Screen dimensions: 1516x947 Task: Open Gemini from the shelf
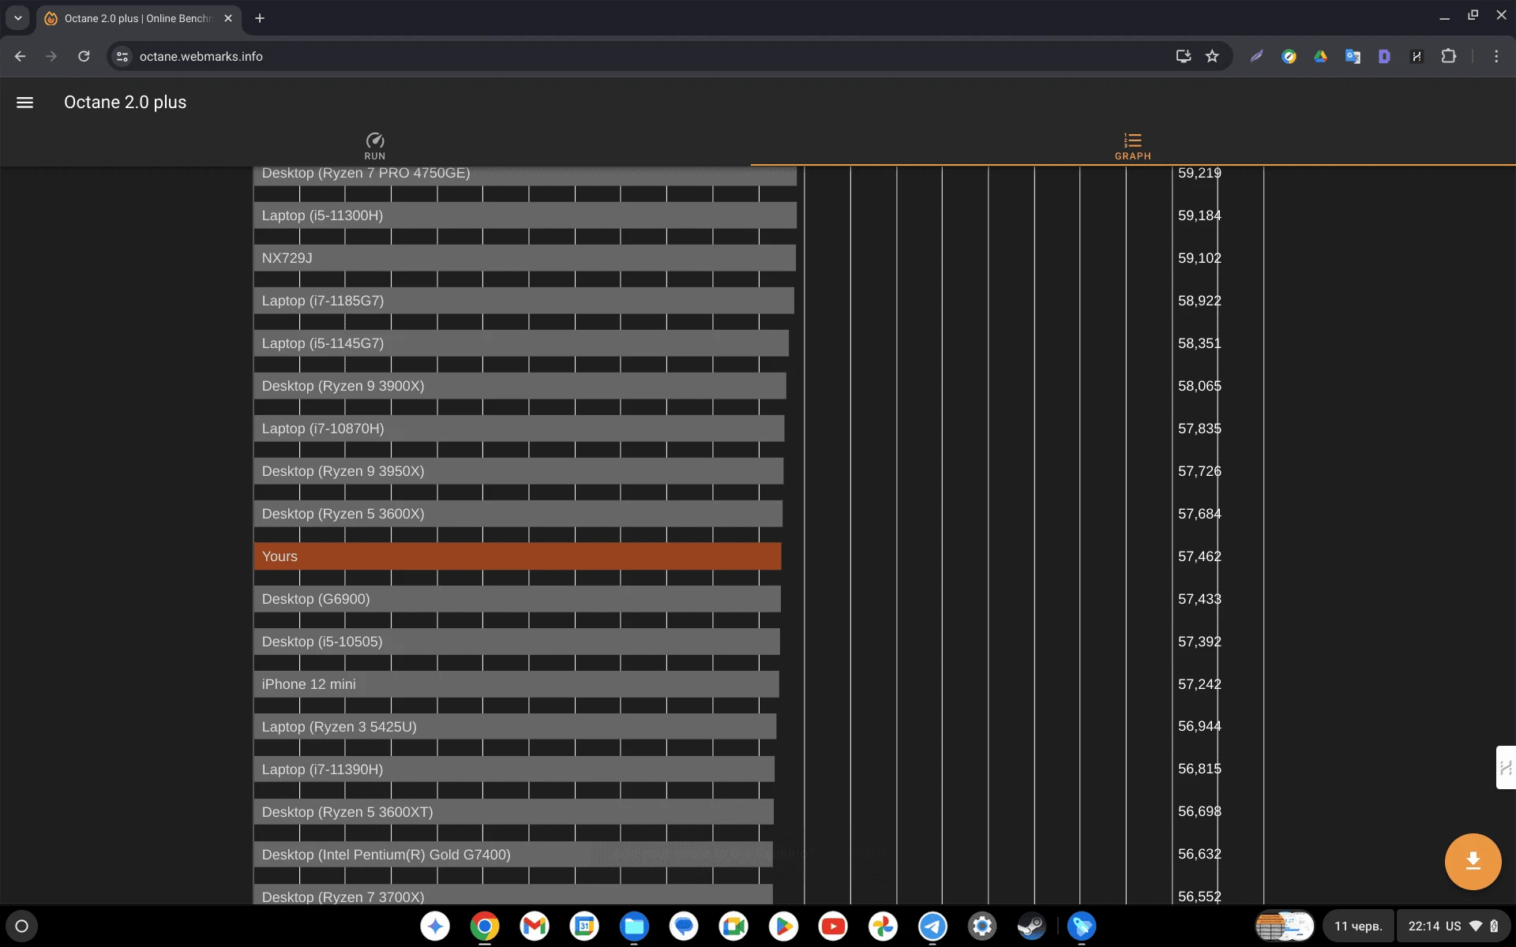(x=435, y=926)
